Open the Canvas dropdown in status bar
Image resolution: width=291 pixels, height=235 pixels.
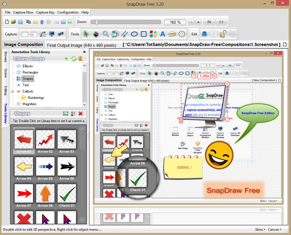(x=275, y=230)
